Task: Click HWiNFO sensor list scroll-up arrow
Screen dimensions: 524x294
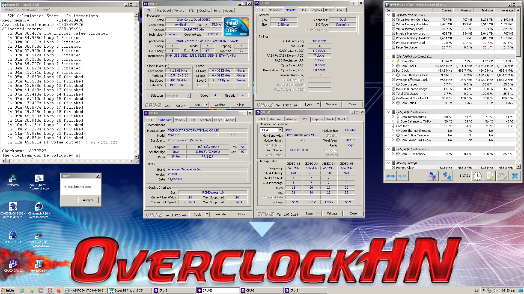Action: (518, 10)
